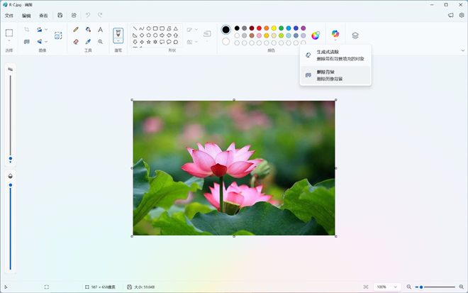Click the Save icon in title bar
The image size is (468, 293).
[60, 14]
